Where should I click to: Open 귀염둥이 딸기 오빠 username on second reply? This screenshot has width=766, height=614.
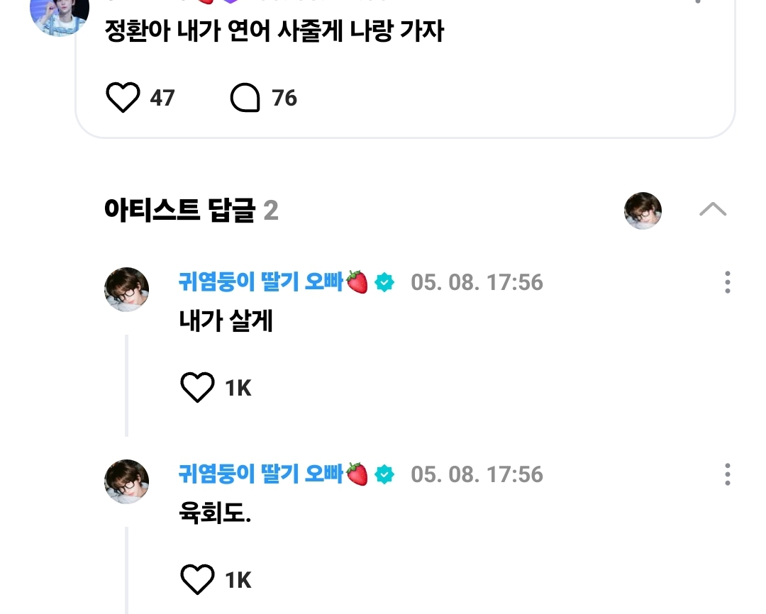click(261, 474)
